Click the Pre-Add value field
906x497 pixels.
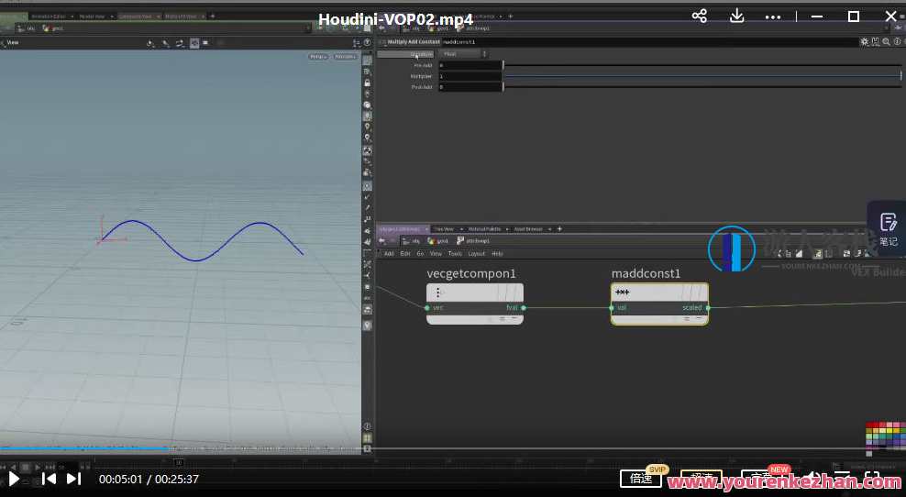point(470,65)
